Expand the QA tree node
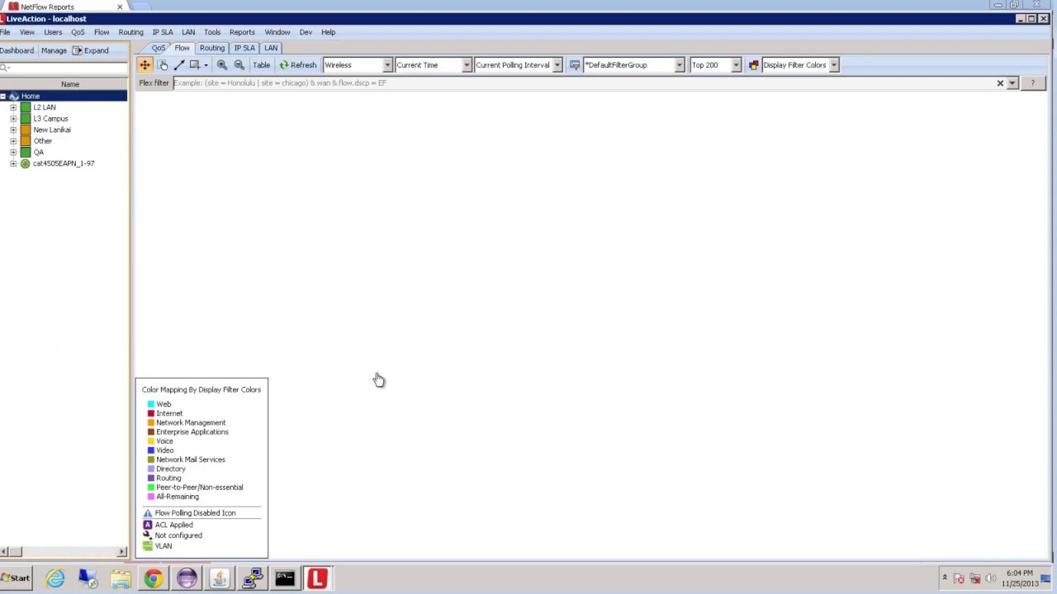The image size is (1057, 594). (x=13, y=152)
